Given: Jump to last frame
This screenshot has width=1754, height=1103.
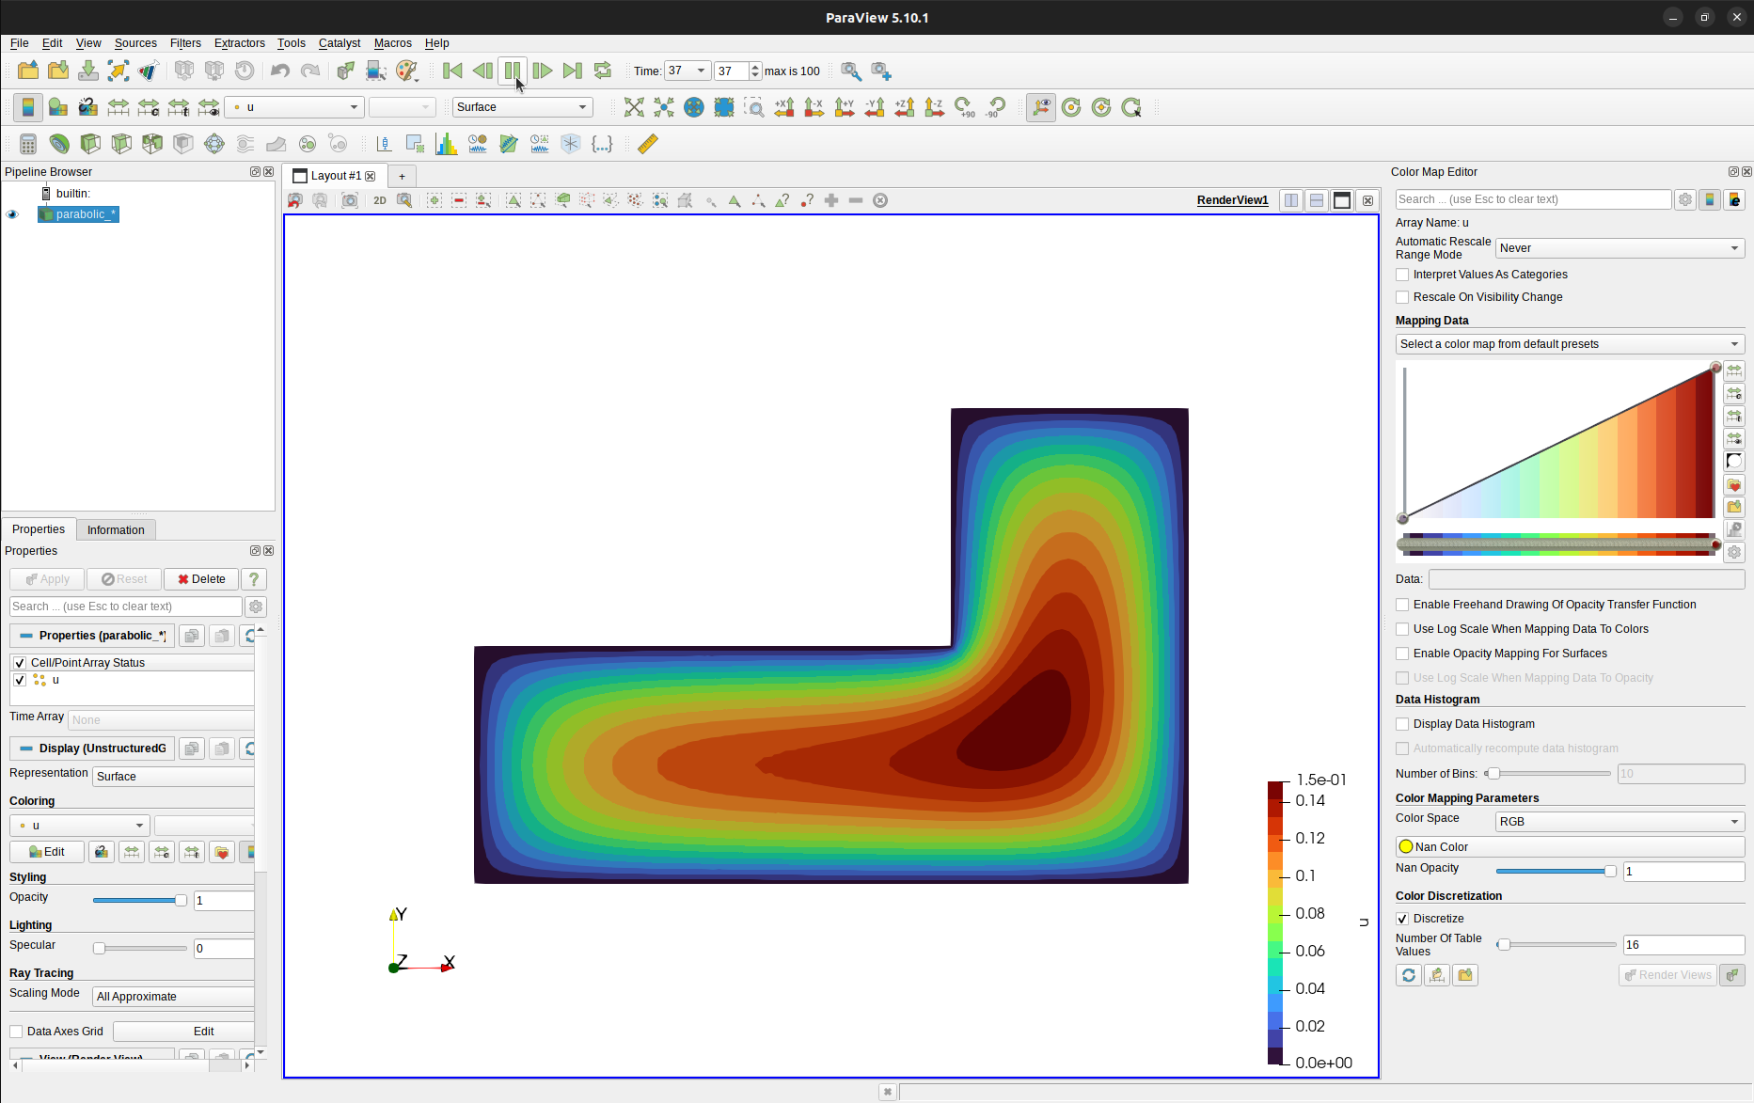Looking at the screenshot, I should pos(573,71).
